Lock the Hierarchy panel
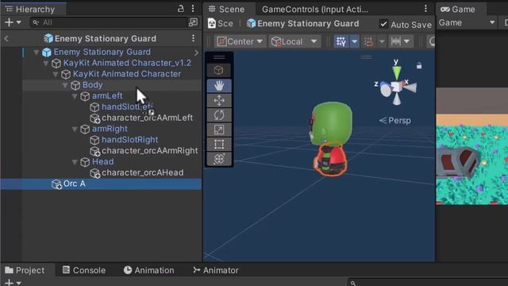 [181, 9]
